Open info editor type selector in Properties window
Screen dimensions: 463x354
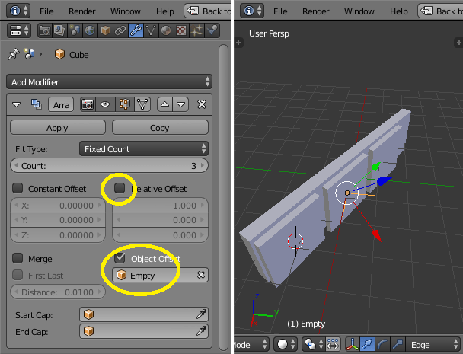tap(18, 11)
